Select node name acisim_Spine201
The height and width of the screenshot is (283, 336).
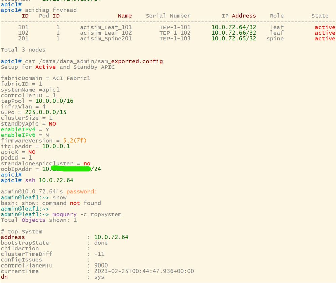pos(106,38)
